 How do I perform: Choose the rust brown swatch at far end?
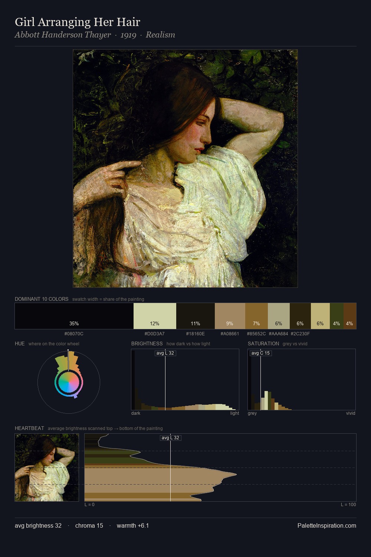(350, 316)
